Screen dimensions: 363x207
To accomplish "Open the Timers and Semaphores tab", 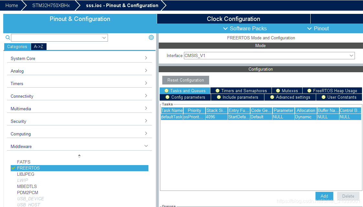I will pyautogui.click(x=241, y=91).
